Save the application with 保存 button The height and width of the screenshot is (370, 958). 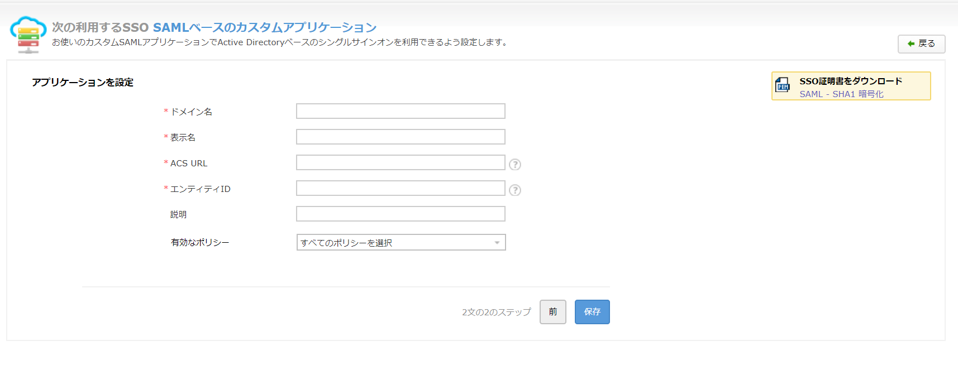[592, 312]
